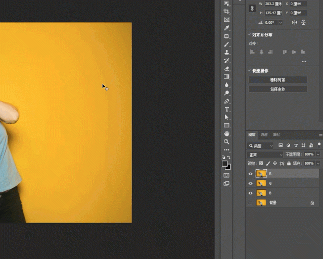The image size is (323, 259).
Task: Filter for shape layers
Action: coord(303,145)
